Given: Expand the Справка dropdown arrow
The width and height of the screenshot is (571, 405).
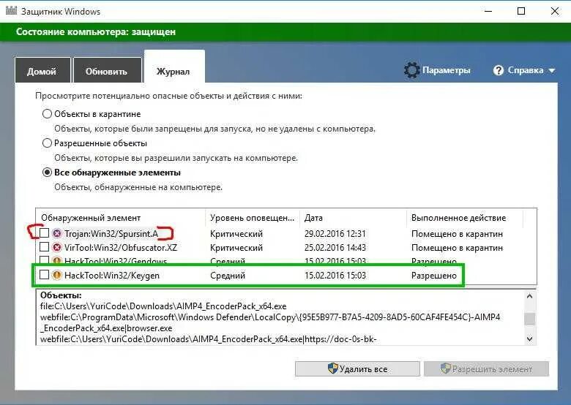Looking at the screenshot, I should (552, 70).
